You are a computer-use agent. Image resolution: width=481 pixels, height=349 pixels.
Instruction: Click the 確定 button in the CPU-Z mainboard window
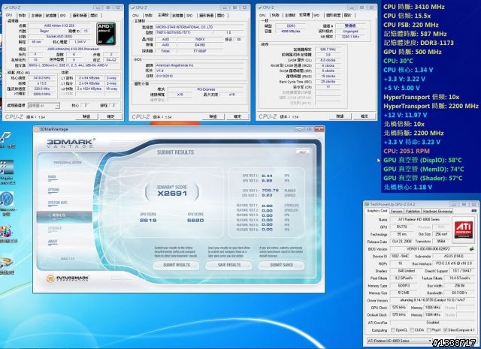(237, 116)
